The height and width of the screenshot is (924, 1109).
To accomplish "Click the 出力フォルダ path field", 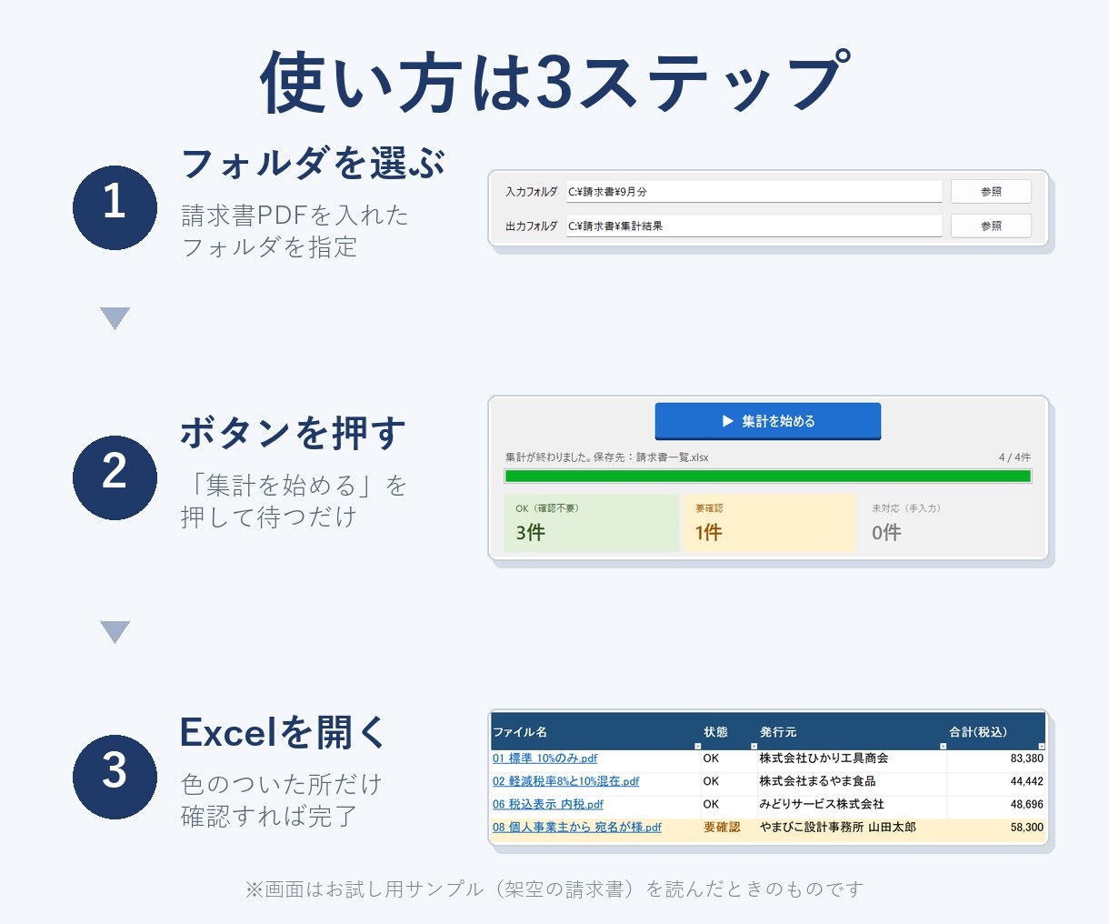I will [x=754, y=226].
